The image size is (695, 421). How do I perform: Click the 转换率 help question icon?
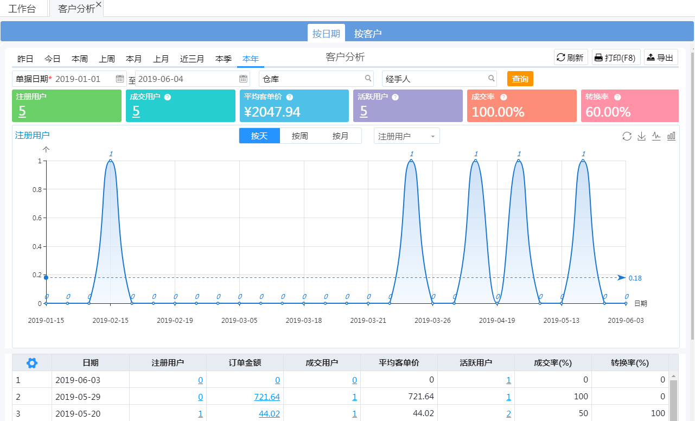pyautogui.click(x=617, y=97)
